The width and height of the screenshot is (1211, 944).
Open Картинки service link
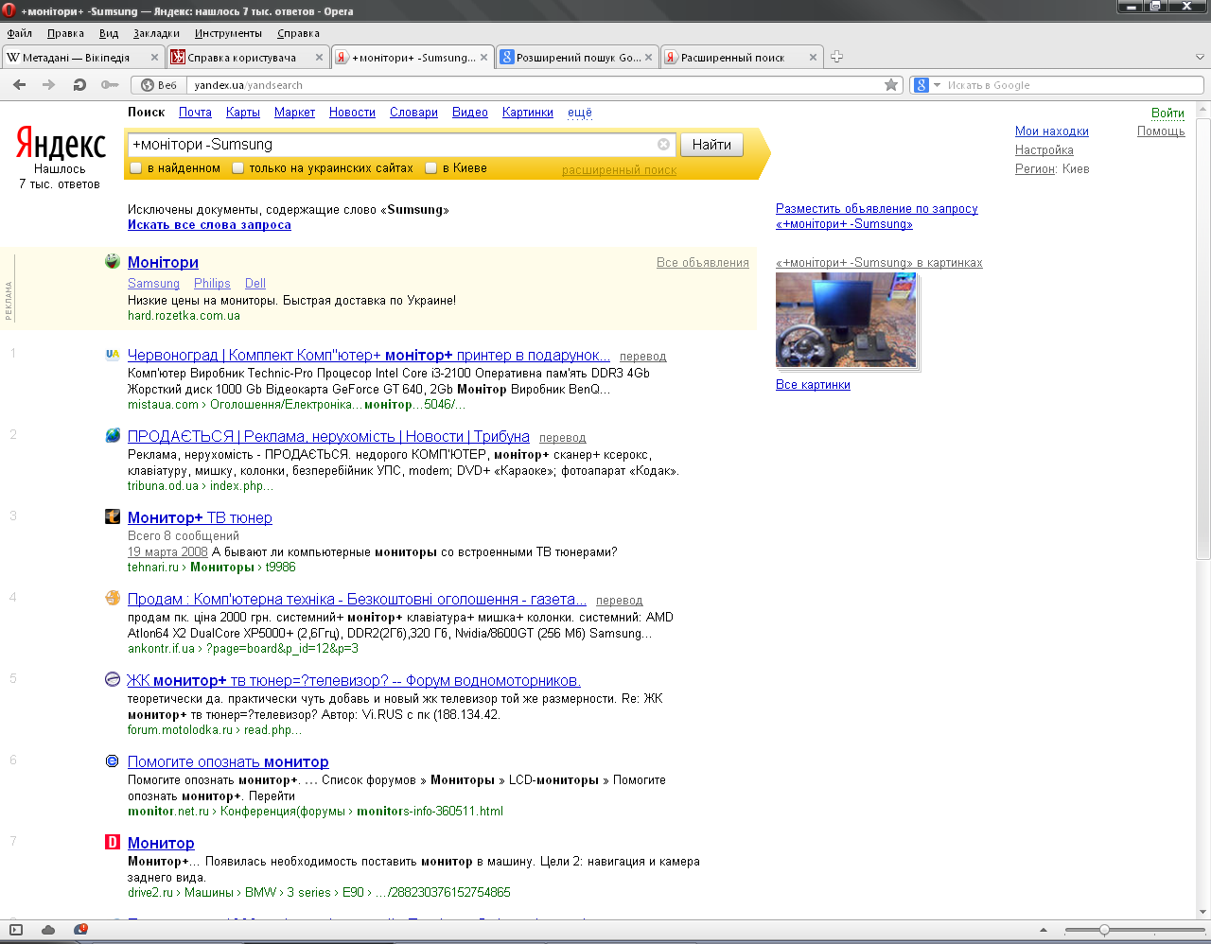(528, 113)
